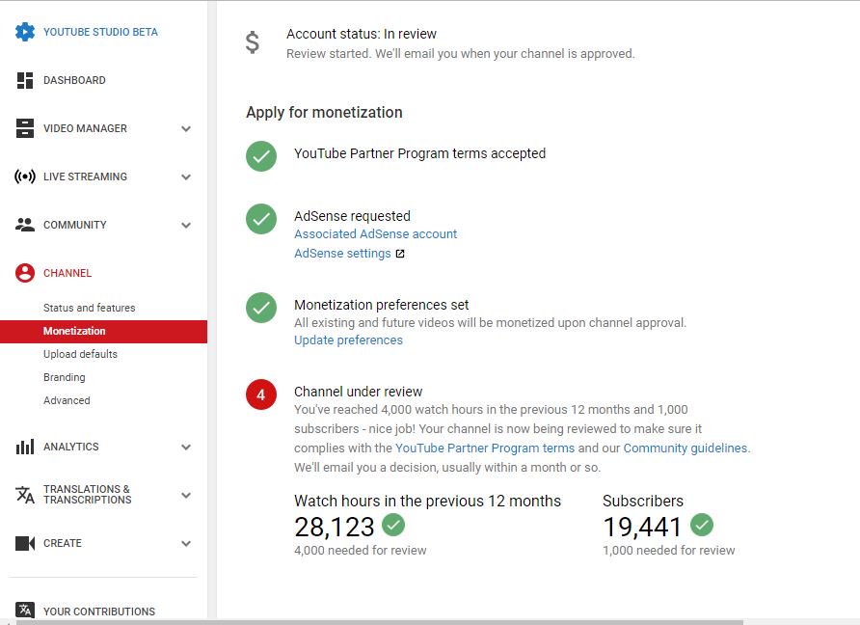The width and height of the screenshot is (860, 625).
Task: Open the AdSense settings link
Action: (342, 254)
